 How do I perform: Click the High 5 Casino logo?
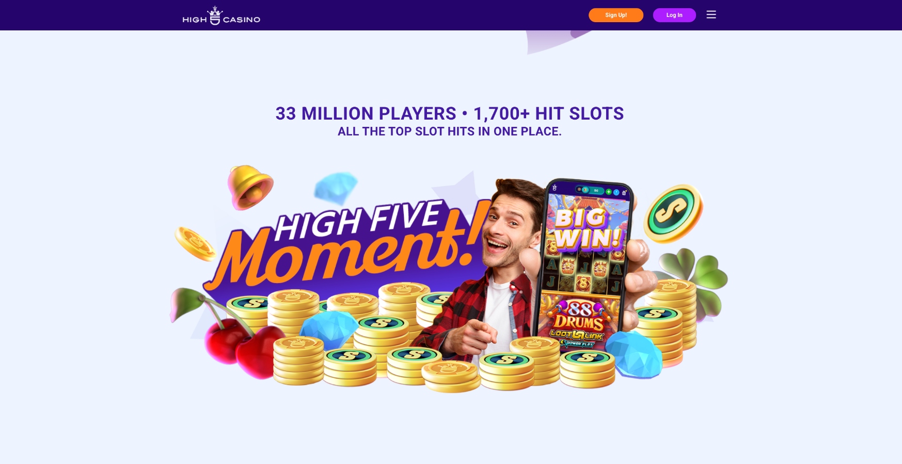(221, 15)
